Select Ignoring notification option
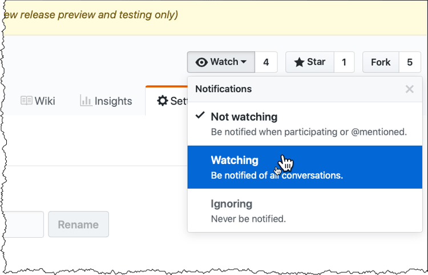This screenshot has height=275, width=428. click(x=231, y=204)
